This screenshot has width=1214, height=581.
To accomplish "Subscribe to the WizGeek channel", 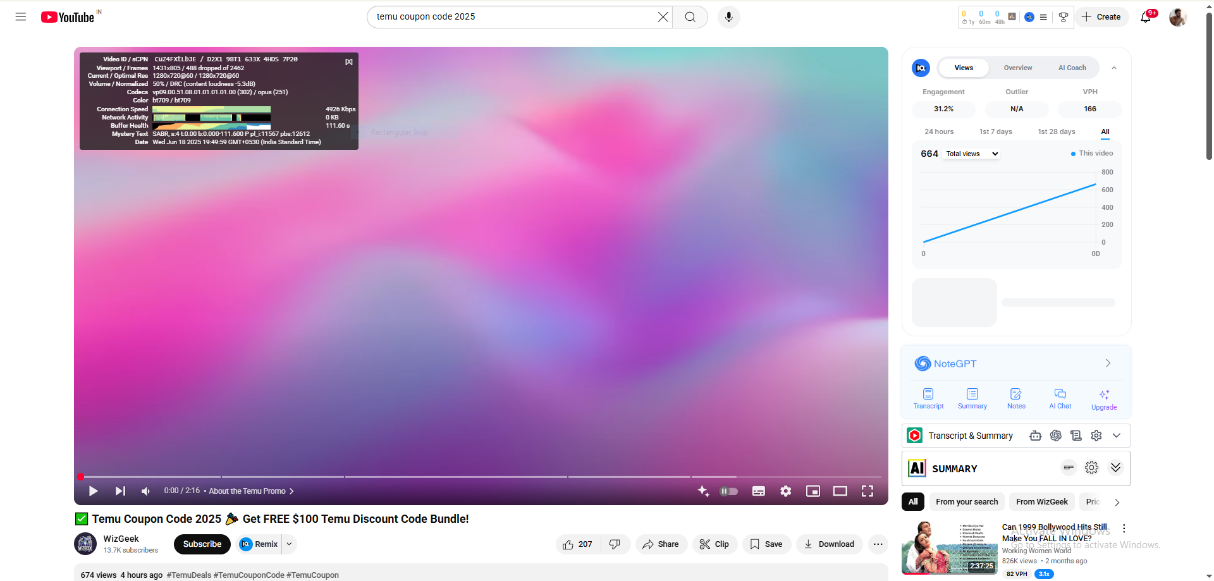I will tap(202, 544).
